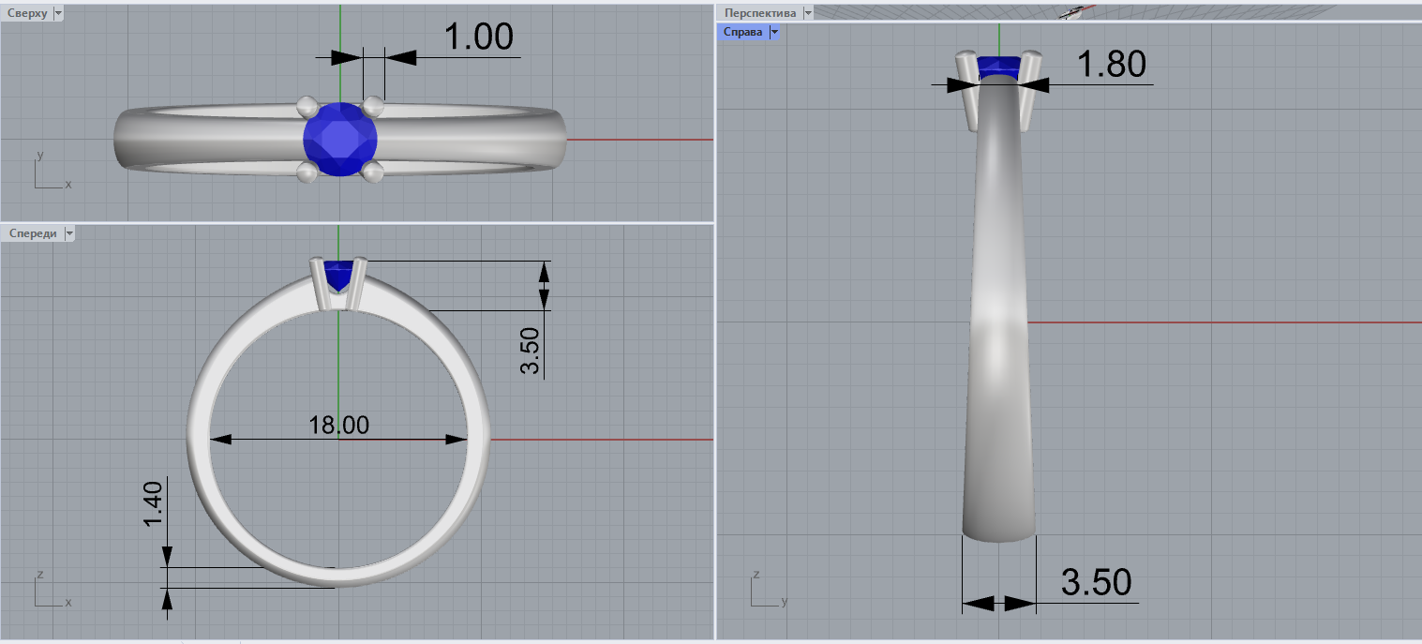Image resolution: width=1422 pixels, height=644 pixels.
Task: Click the Справа viewport title
Action: (x=742, y=32)
